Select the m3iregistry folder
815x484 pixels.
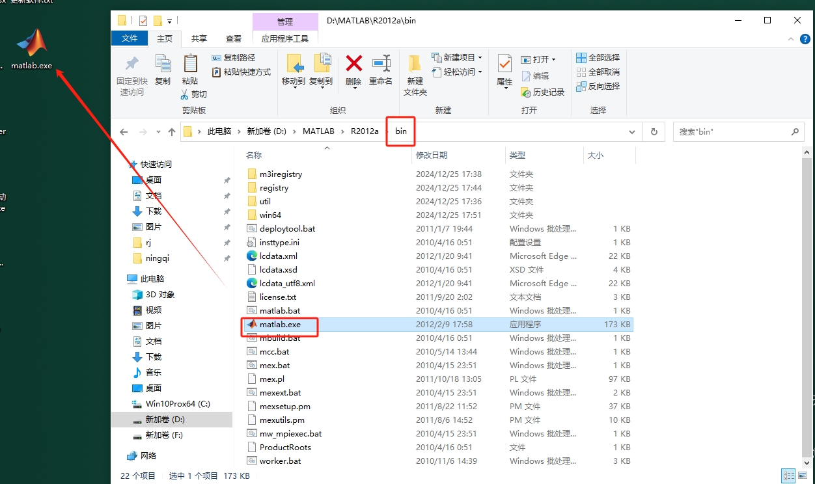[281, 174]
